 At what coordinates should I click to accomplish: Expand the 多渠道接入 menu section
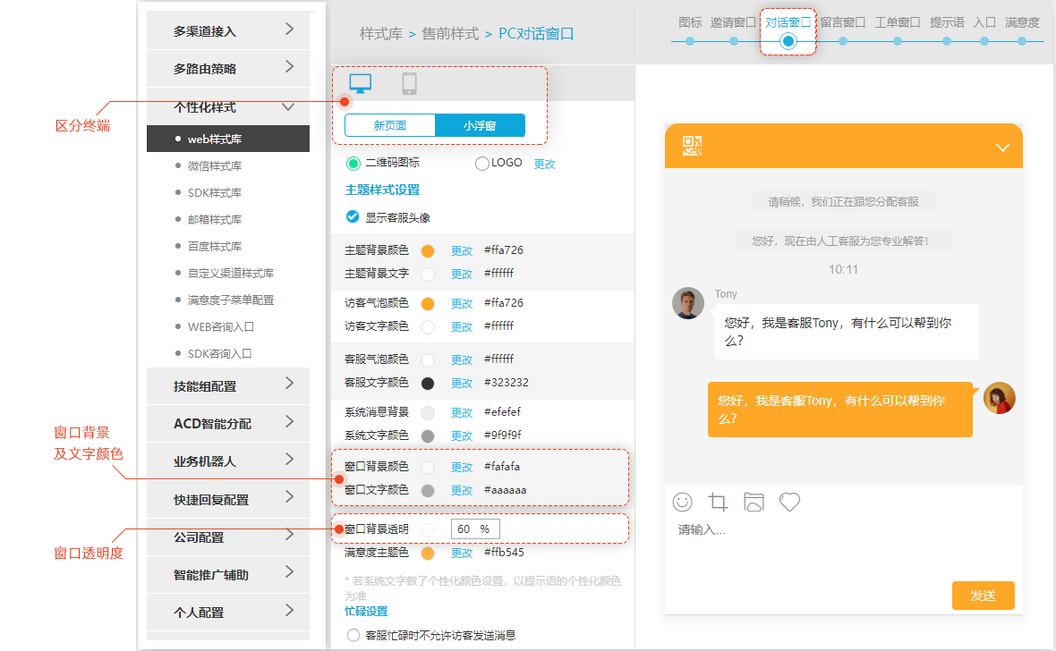228,30
